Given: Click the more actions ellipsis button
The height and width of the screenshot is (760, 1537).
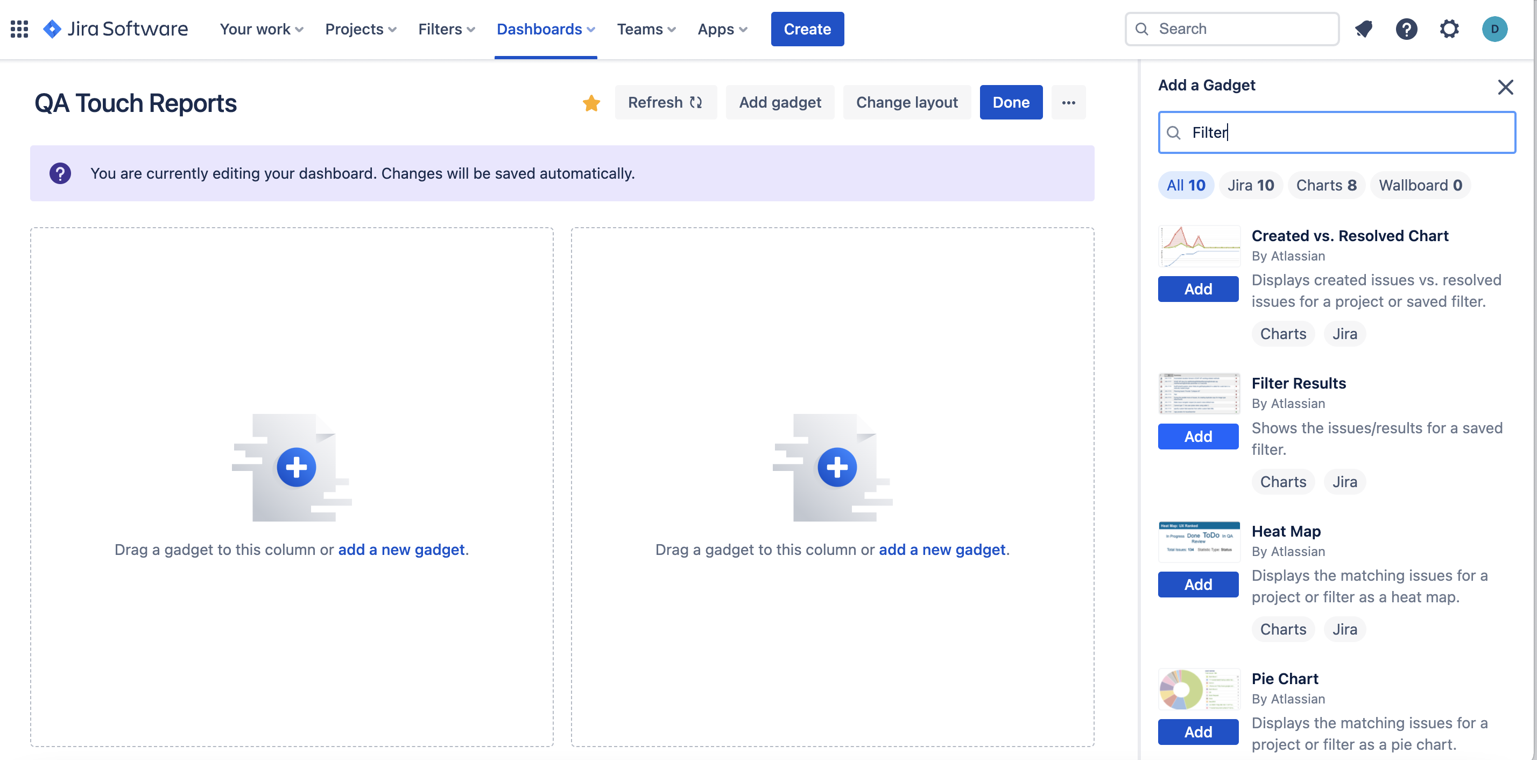Looking at the screenshot, I should click(1069, 103).
